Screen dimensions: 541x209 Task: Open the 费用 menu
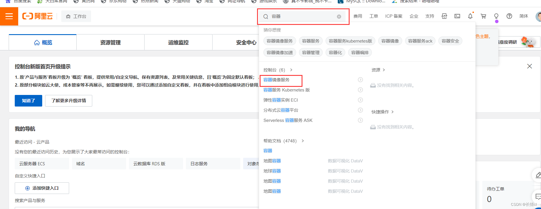[358, 16]
